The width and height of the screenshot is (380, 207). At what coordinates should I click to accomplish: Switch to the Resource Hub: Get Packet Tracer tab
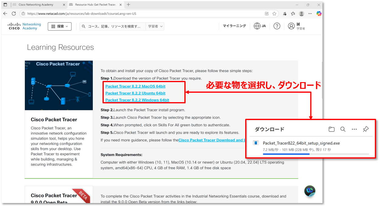point(95,5)
